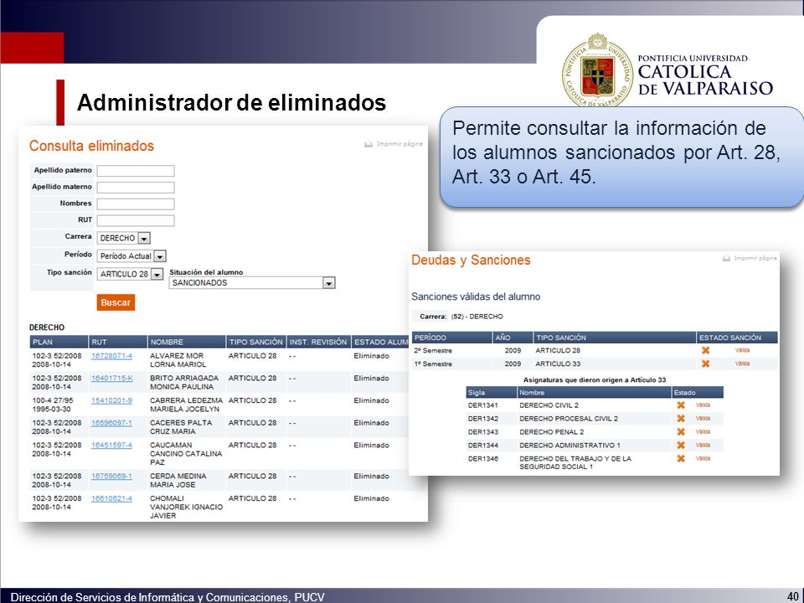Click the Imprimir página printer icon in Deudas y Sanciones
Viewport: 804px width, 603px height.
click(x=726, y=259)
